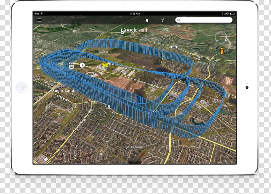Tap the 11:56 AM status clock
The image size is (271, 194).
pos(134,14)
